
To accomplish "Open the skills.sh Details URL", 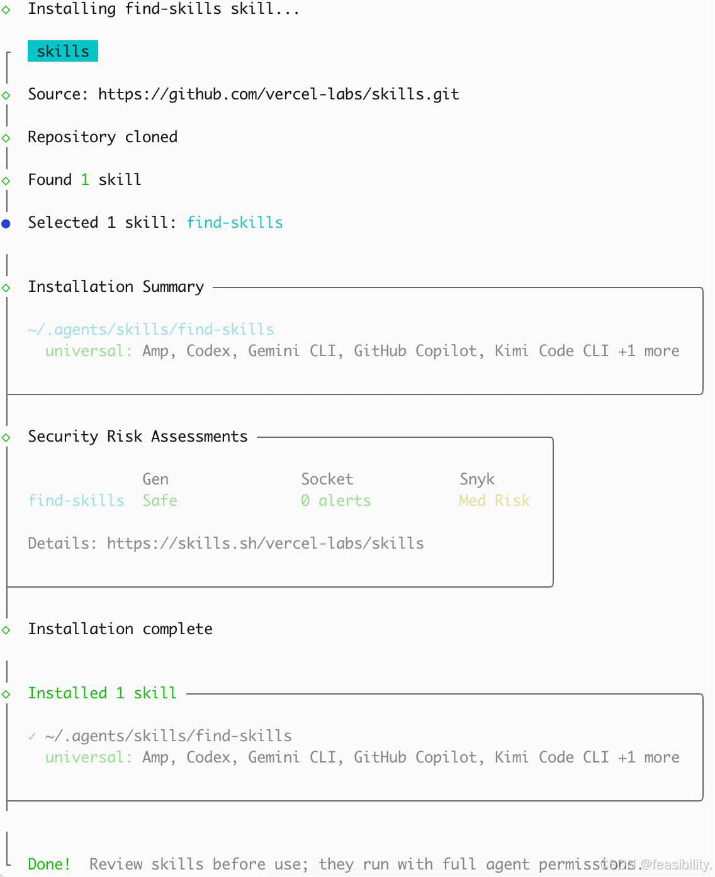I will [x=265, y=544].
